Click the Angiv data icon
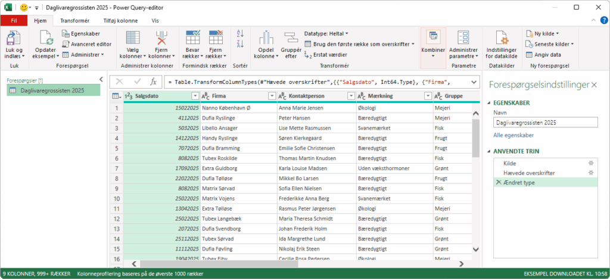610x279 pixels. coord(529,55)
